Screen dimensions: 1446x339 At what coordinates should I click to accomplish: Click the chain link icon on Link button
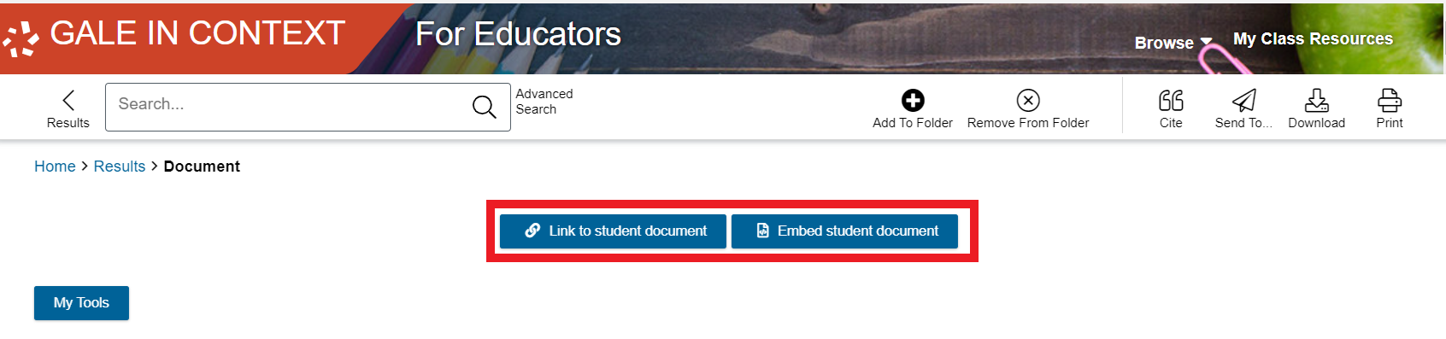pos(532,231)
